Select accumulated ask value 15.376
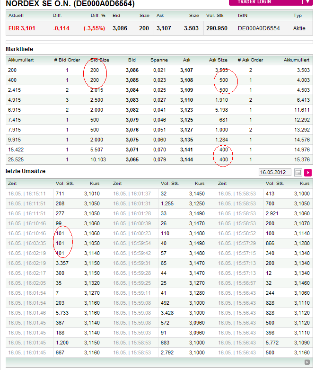 pyautogui.click(x=302, y=160)
